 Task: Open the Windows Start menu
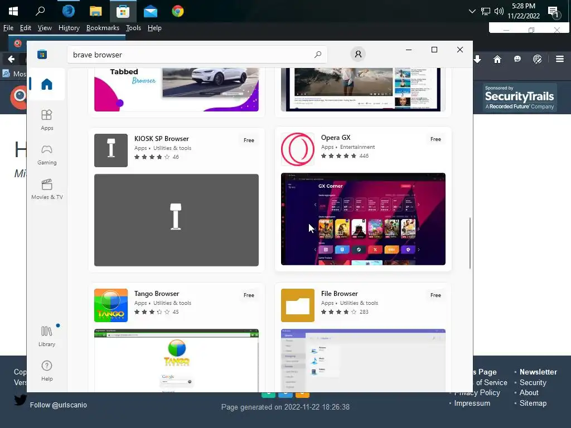(13, 11)
